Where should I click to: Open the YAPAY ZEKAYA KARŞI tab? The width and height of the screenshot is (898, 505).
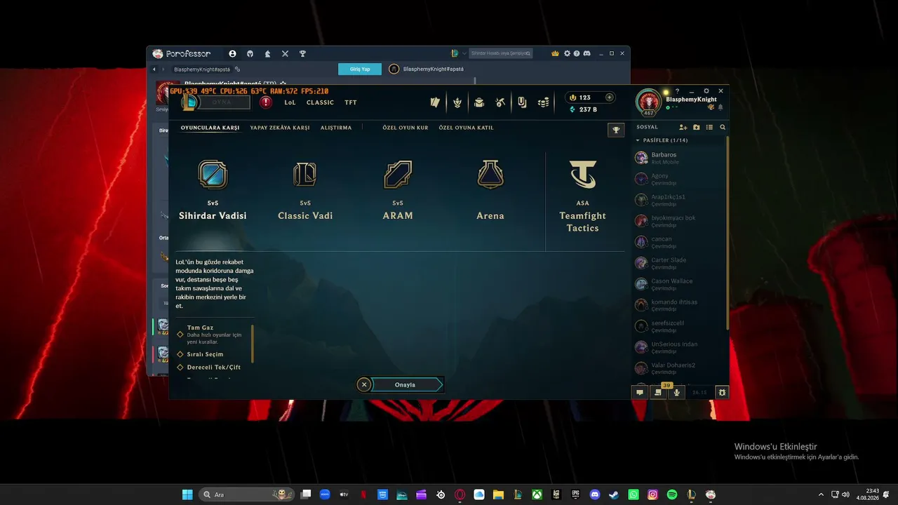(x=280, y=128)
